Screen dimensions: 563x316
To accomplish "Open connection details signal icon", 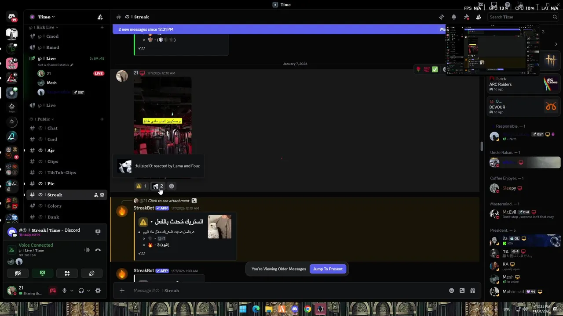I will (x=12, y=250).
